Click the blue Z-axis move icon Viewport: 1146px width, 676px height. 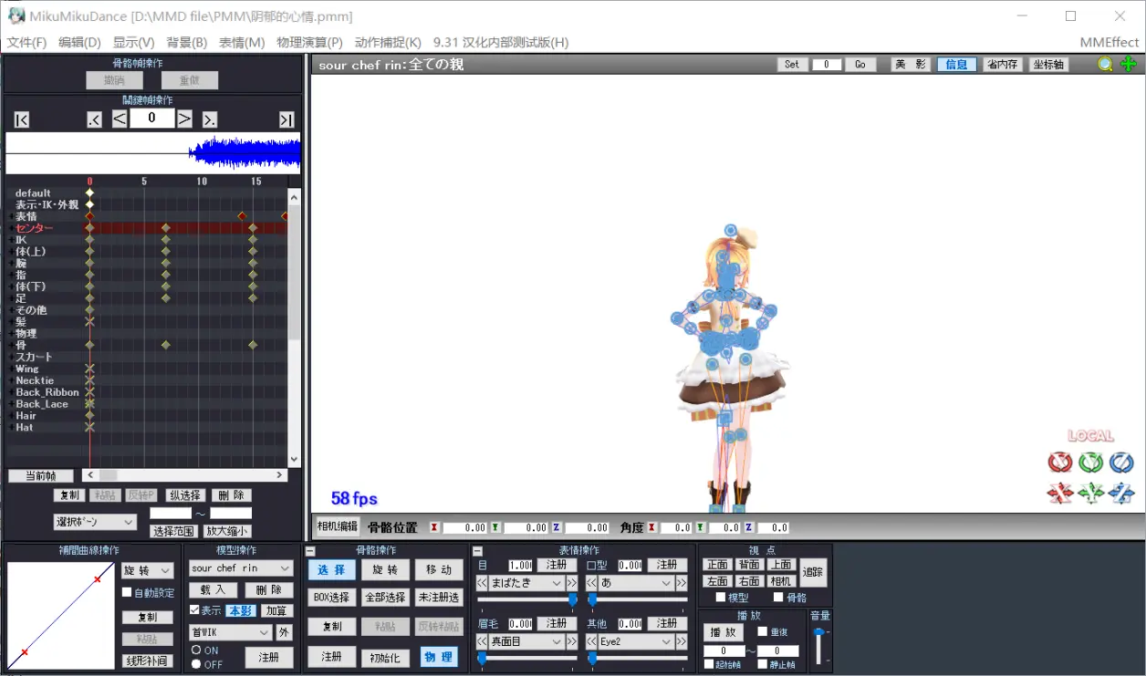click(1121, 494)
